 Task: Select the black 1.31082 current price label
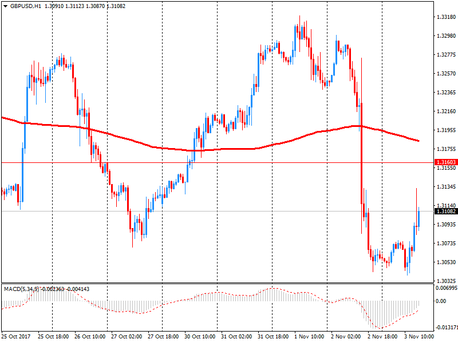click(446, 211)
